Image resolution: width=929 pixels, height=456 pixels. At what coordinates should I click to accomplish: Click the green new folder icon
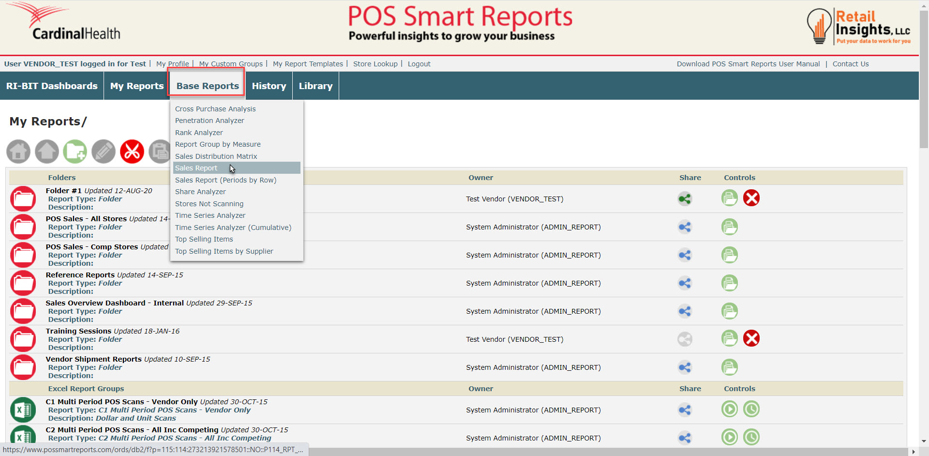pyautogui.click(x=75, y=152)
